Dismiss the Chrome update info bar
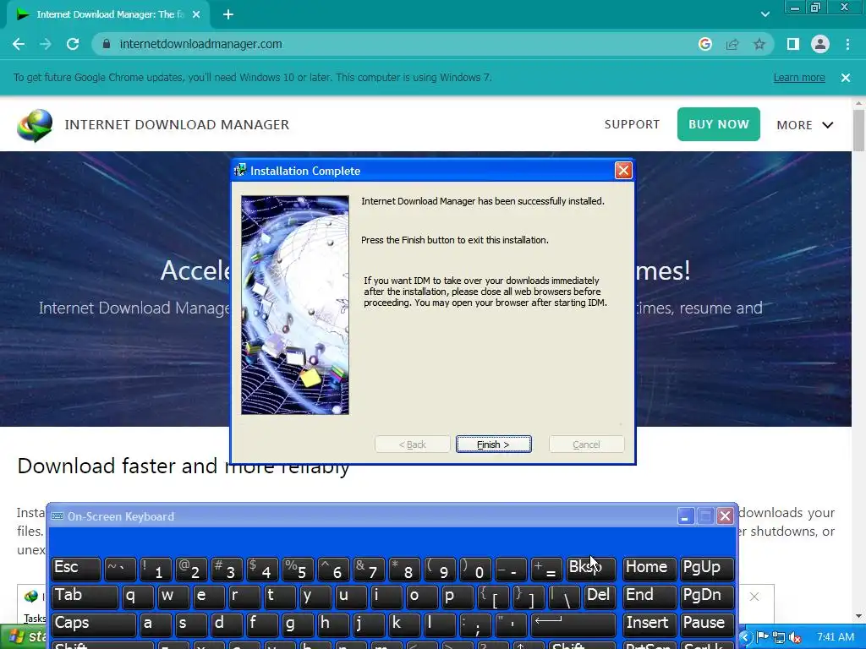866x649 pixels. [846, 78]
